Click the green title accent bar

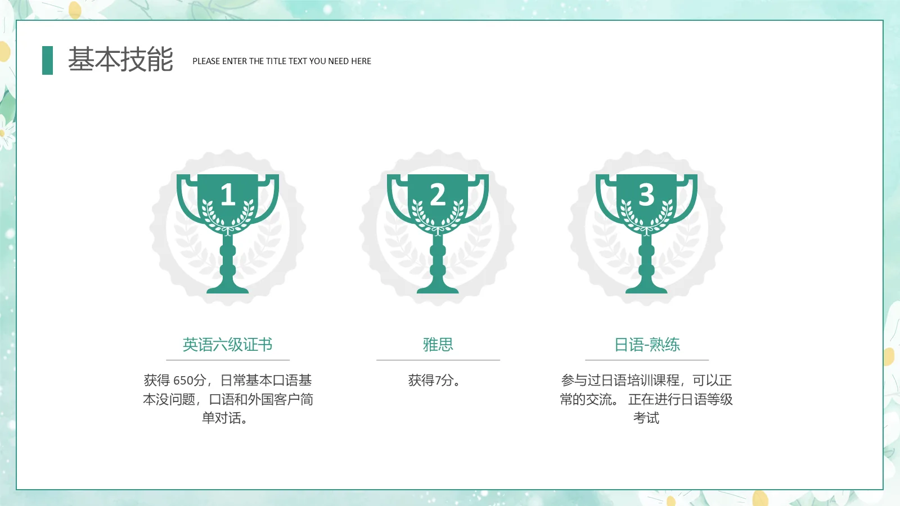click(47, 60)
